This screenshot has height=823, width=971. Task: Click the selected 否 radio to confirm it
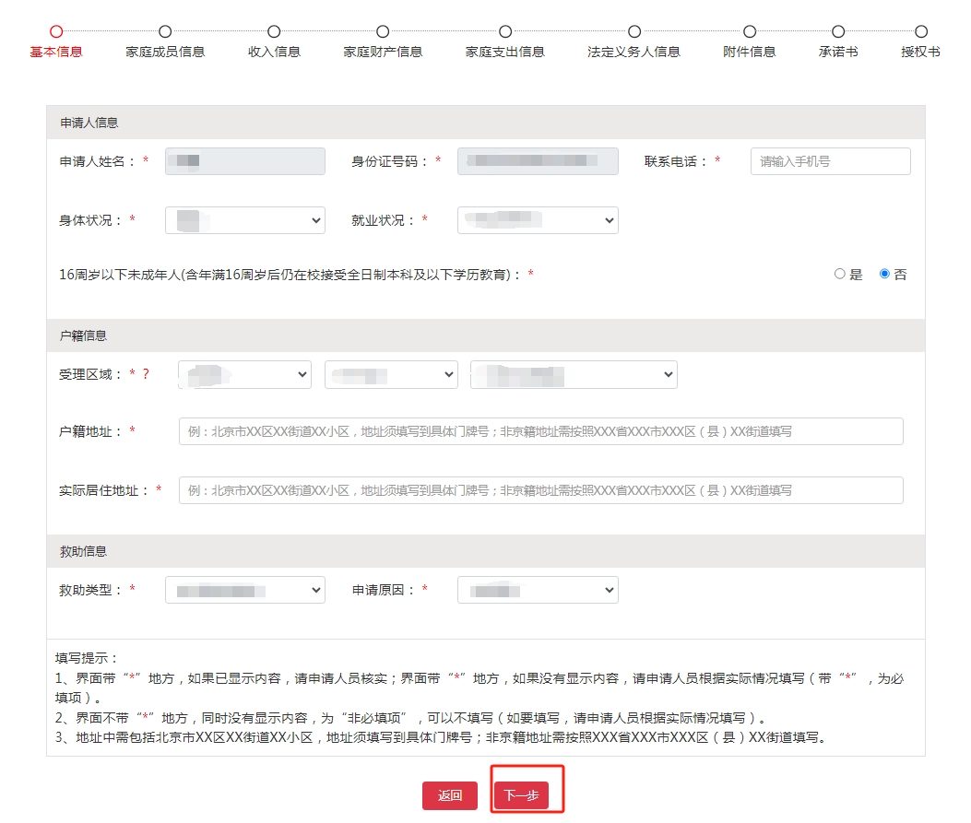point(883,273)
